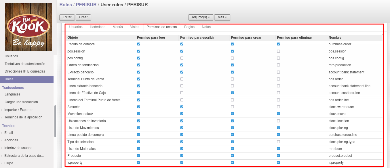Viewport: 390px width, 168px height.
Task: Uncheck read permission for Pedido de compra
Action: click(x=138, y=44)
